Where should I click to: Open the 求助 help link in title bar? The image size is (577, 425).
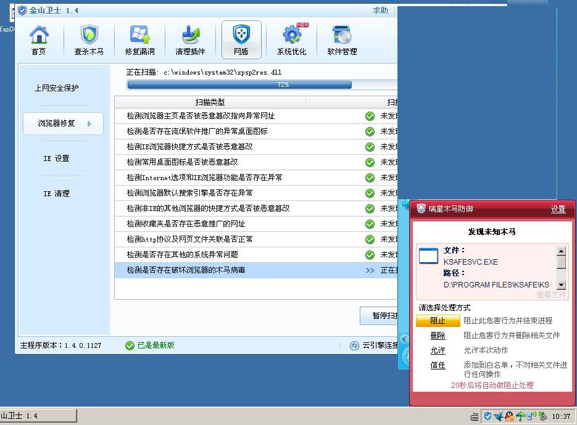(x=381, y=10)
